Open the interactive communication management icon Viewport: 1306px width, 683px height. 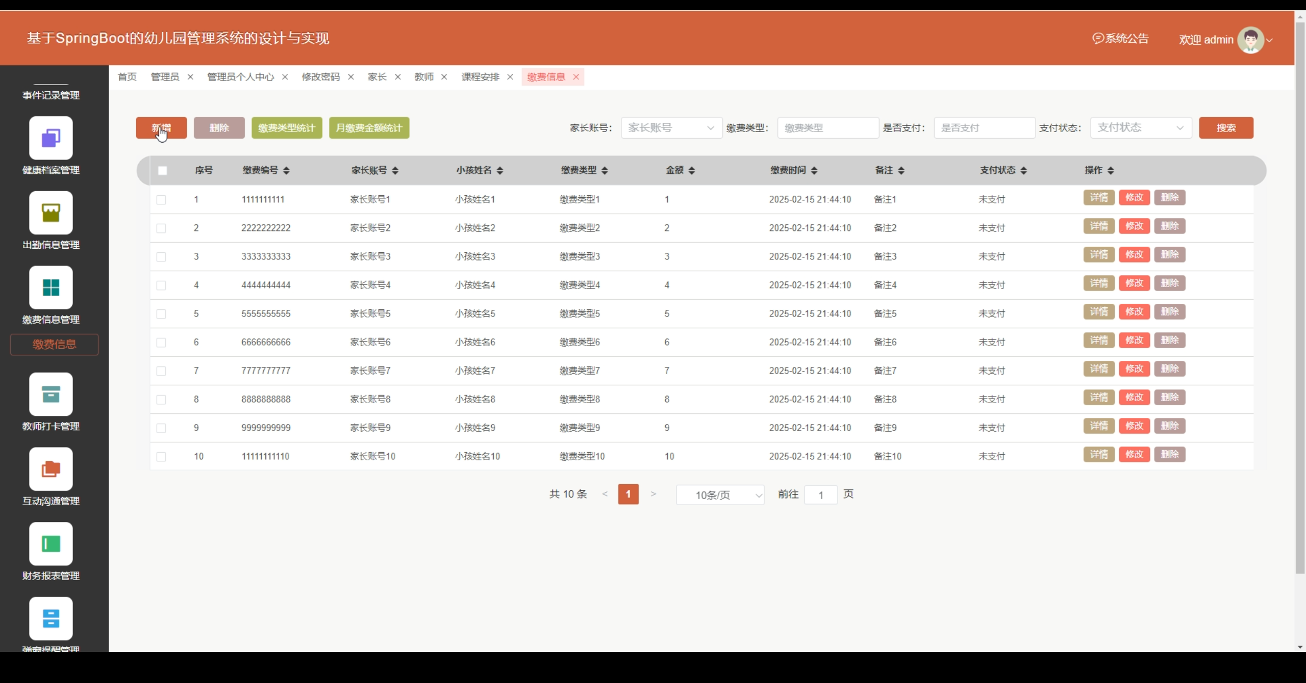(x=51, y=469)
